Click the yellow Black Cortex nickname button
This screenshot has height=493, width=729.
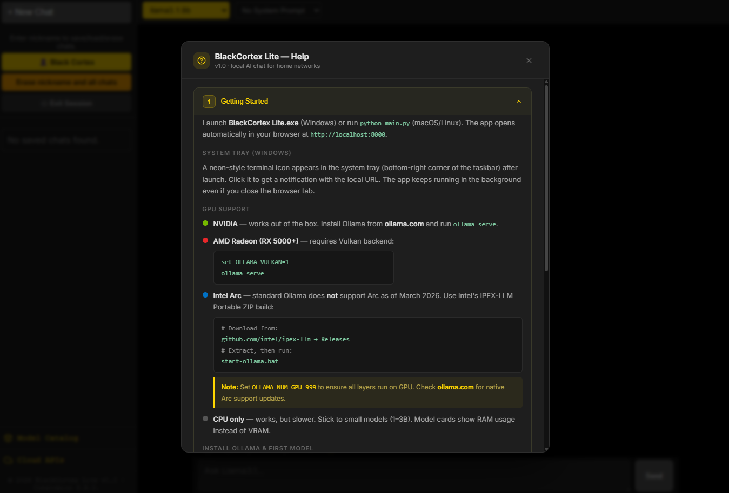tap(66, 62)
